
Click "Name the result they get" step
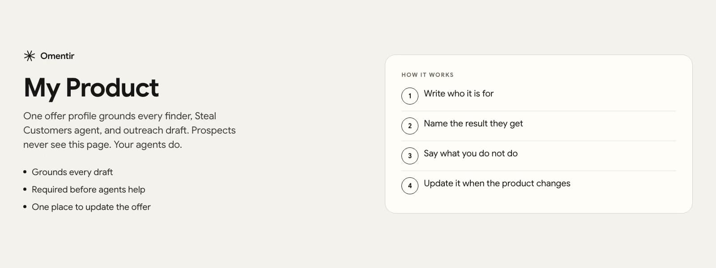pyautogui.click(x=473, y=123)
